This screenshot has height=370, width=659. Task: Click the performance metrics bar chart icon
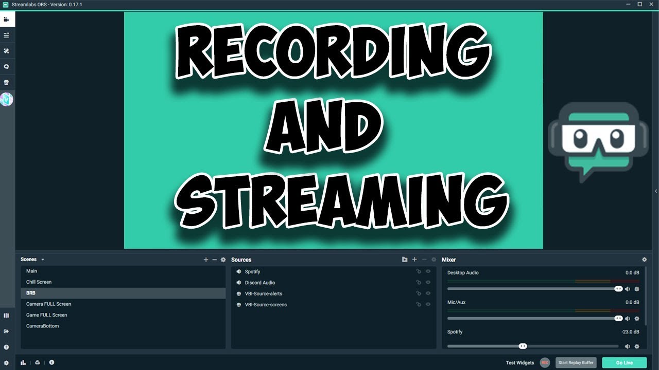pyautogui.click(x=23, y=362)
